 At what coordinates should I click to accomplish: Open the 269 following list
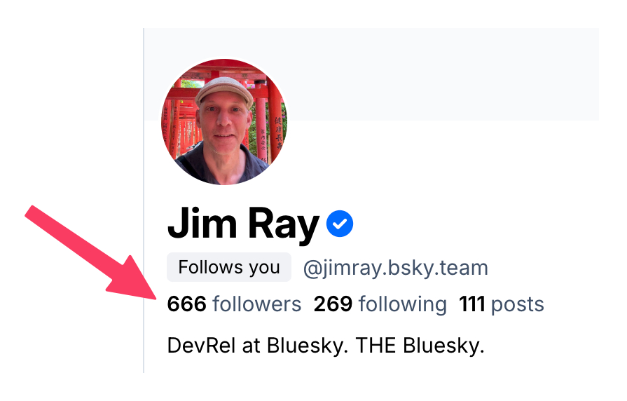[380, 304]
